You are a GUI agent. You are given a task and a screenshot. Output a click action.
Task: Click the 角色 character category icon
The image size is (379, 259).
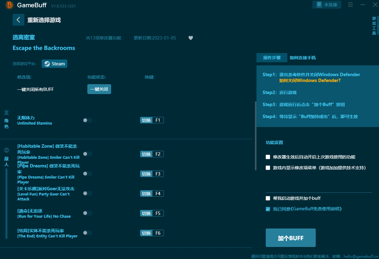click(6, 112)
